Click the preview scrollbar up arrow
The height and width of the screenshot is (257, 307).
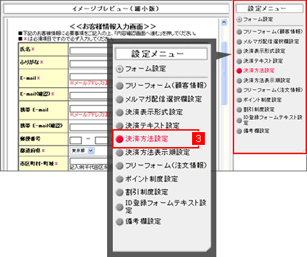[x=224, y=22]
